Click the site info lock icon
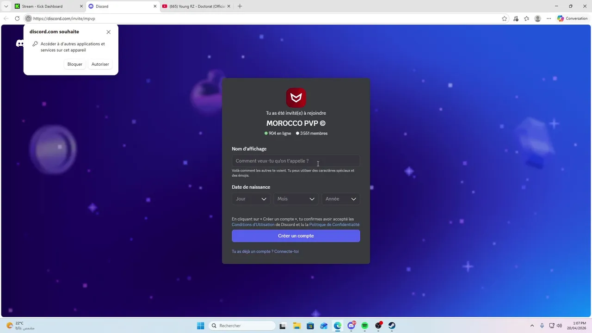The image size is (592, 333). (x=28, y=18)
